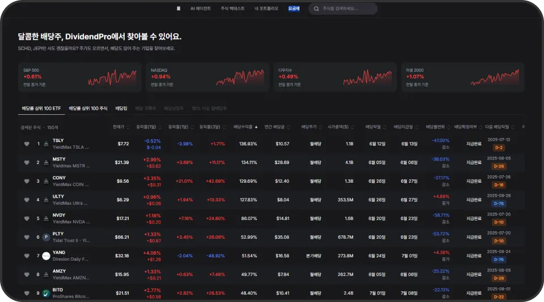Click the heart icon for BITO
Screen dimensions: 544x302
(x=27, y=294)
